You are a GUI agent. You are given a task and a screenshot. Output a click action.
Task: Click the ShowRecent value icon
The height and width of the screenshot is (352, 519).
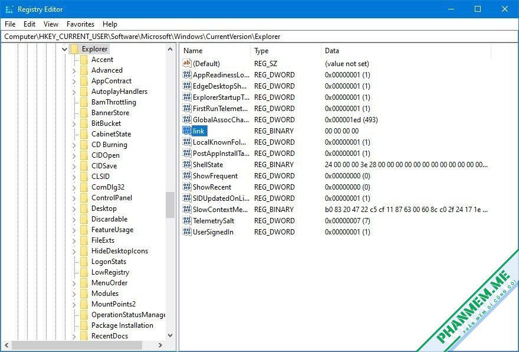click(187, 187)
